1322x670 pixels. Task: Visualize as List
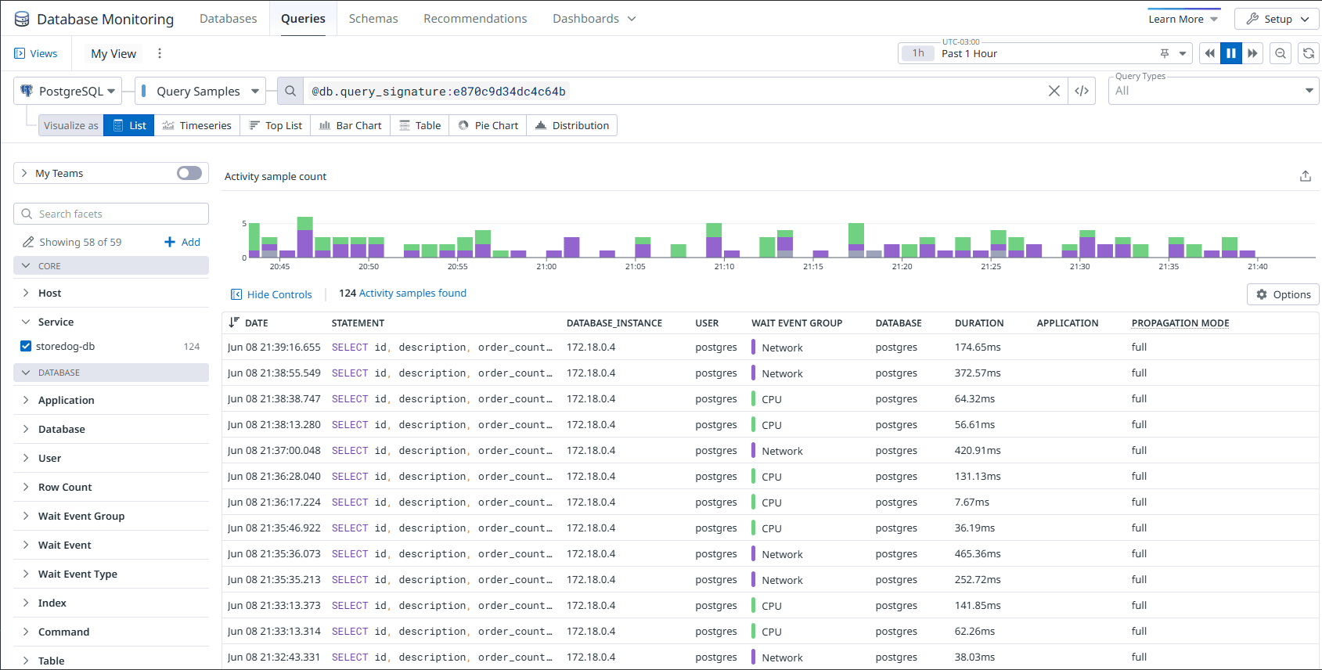(x=129, y=125)
